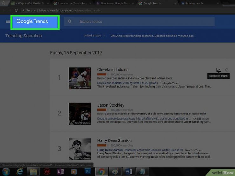235x176 pixels.
Task: Open File Explorer from the taskbar
Action: (x=33, y=172)
